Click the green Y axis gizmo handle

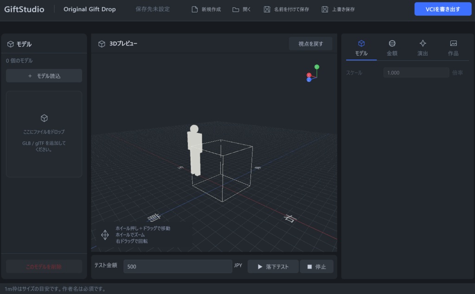coord(316,67)
